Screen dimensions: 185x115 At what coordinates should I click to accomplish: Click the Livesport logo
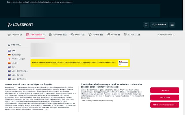click(x=21, y=25)
